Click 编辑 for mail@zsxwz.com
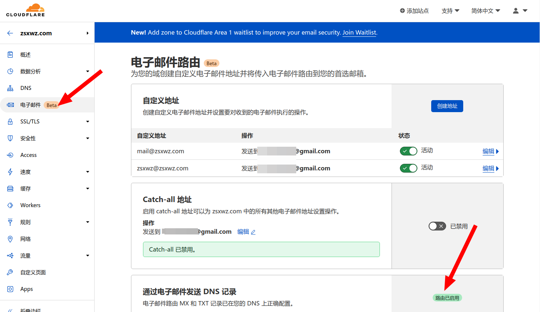This screenshot has width=540, height=312. (491, 151)
